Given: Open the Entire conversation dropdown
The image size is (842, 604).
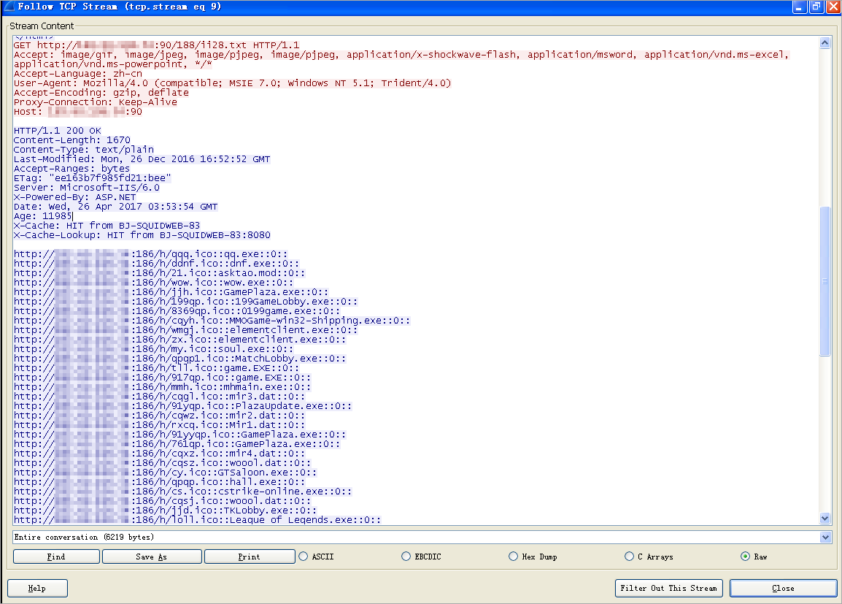Looking at the screenshot, I should [825, 538].
